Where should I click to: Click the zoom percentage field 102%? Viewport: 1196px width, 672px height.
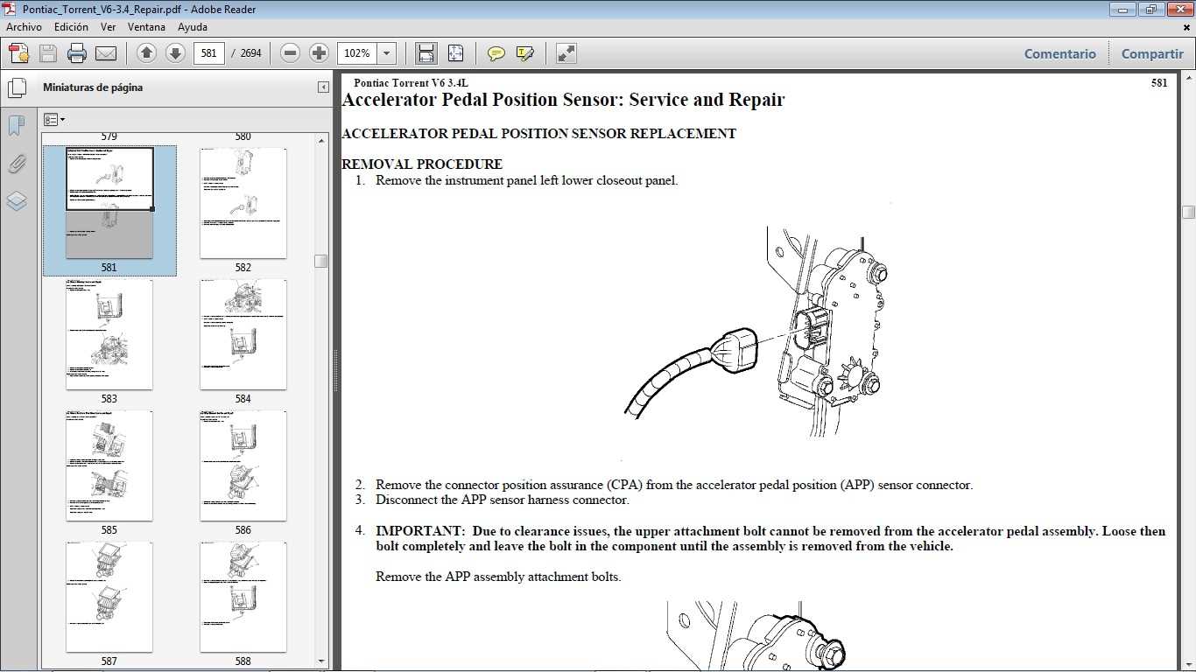357,53
